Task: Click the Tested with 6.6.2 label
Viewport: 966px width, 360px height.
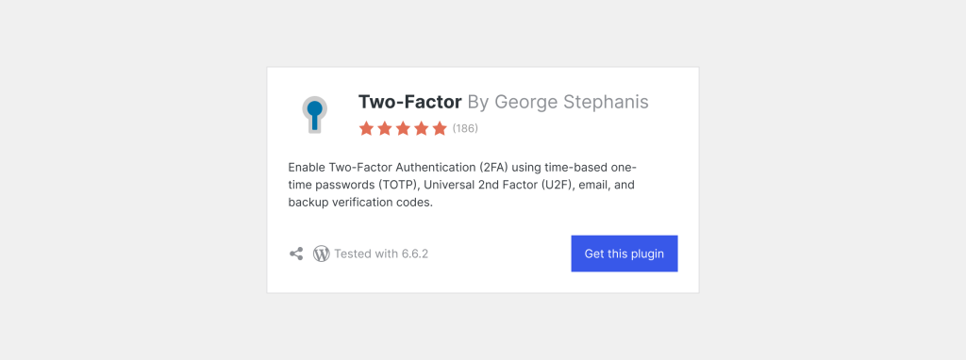Action: [381, 254]
